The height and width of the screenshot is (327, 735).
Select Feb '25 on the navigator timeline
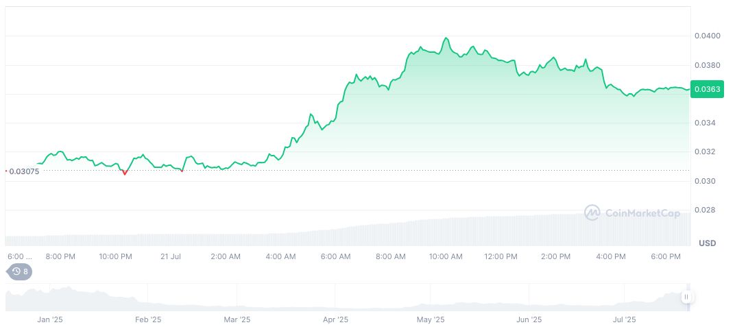coord(147,319)
